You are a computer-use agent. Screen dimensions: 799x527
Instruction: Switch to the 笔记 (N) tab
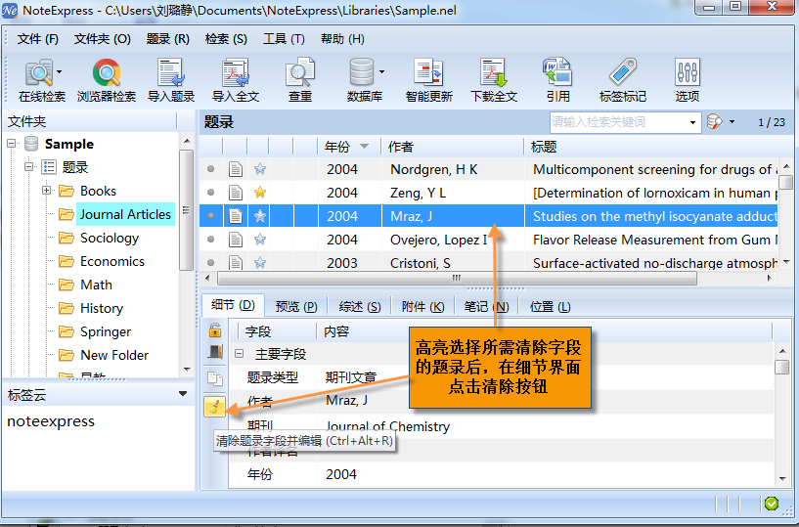[486, 307]
